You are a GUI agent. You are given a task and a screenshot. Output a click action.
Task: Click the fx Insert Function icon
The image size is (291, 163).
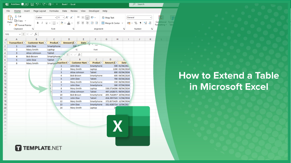point(36,34)
